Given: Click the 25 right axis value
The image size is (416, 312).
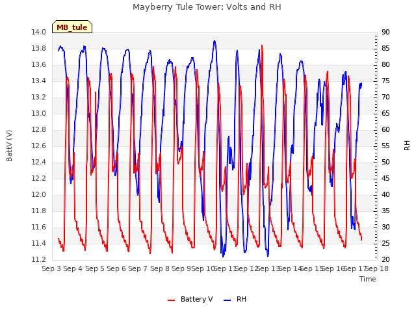Looking at the screenshot, I should click(385, 243).
